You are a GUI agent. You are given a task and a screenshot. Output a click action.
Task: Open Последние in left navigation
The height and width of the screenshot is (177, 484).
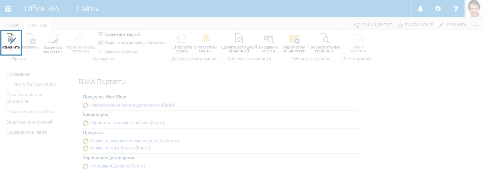tap(18, 74)
